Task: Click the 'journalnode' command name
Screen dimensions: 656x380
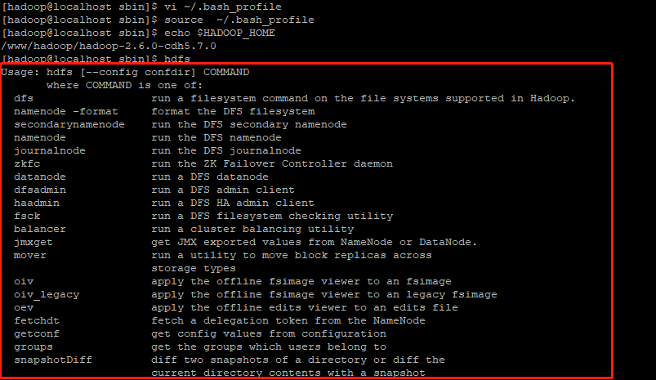Action: [x=49, y=150]
